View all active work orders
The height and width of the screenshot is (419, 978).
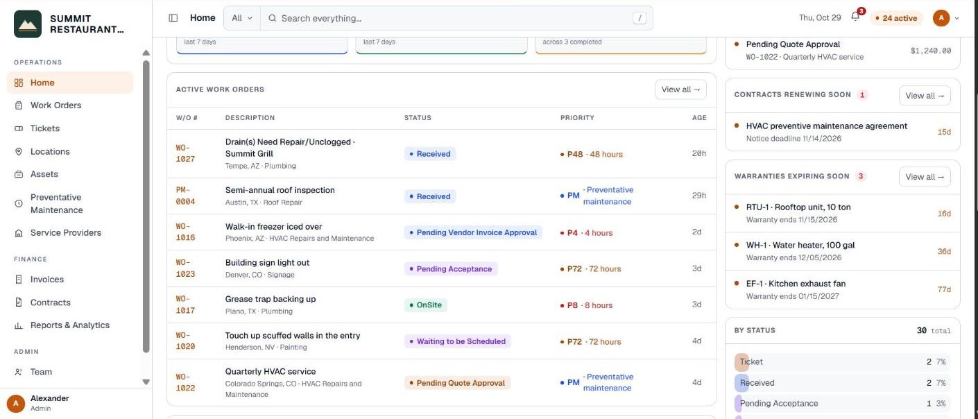click(680, 89)
